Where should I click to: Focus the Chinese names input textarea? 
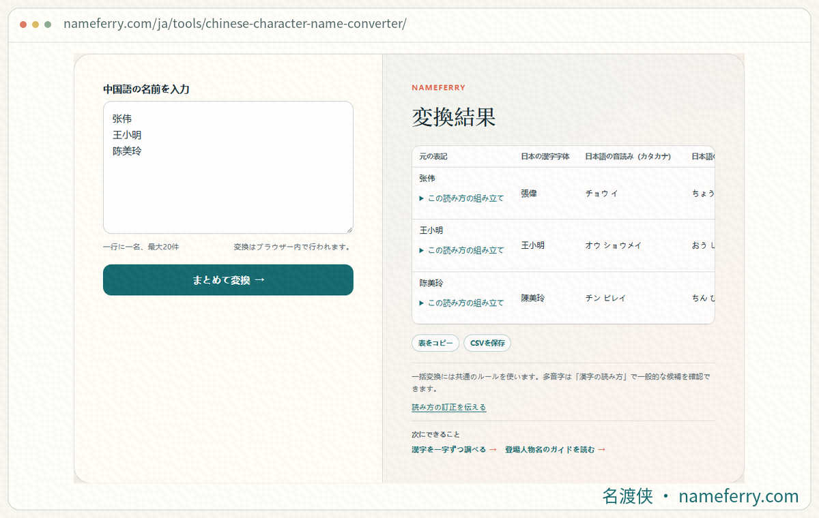[228, 168]
